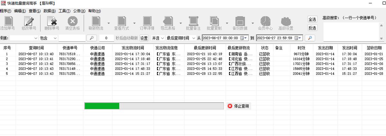Open the 帮助(H) menu
This screenshot has height=136, width=386.
(94, 11)
